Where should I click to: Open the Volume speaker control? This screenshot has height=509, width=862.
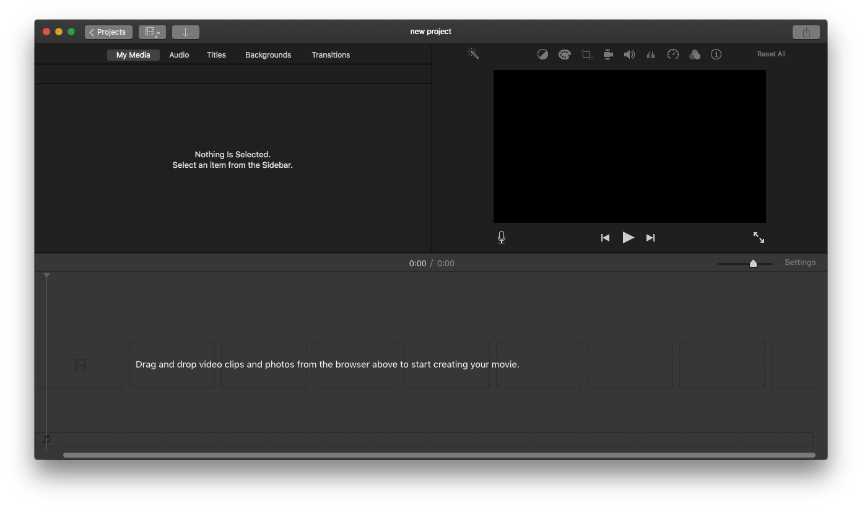click(629, 54)
